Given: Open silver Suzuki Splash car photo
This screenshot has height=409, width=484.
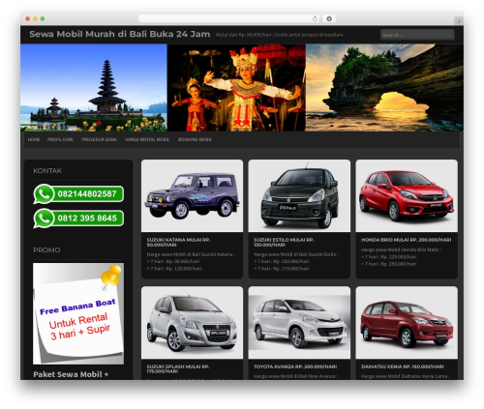Looking at the screenshot, I should pos(192,322).
